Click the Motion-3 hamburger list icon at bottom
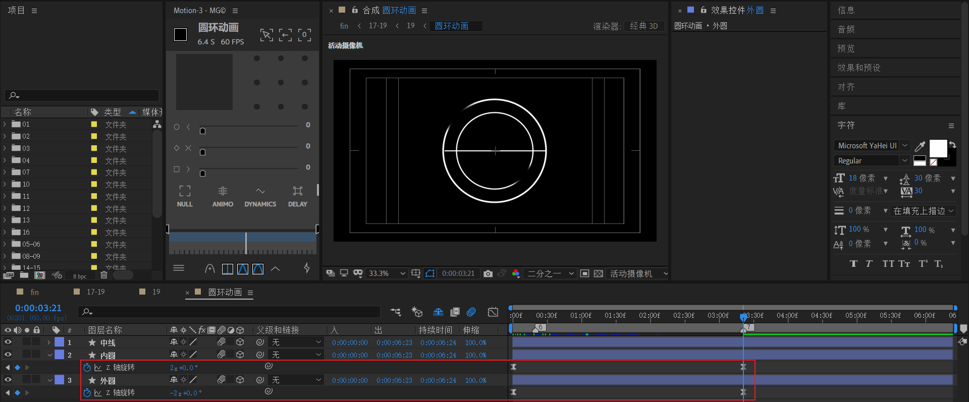This screenshot has height=402, width=969. pyautogui.click(x=179, y=268)
